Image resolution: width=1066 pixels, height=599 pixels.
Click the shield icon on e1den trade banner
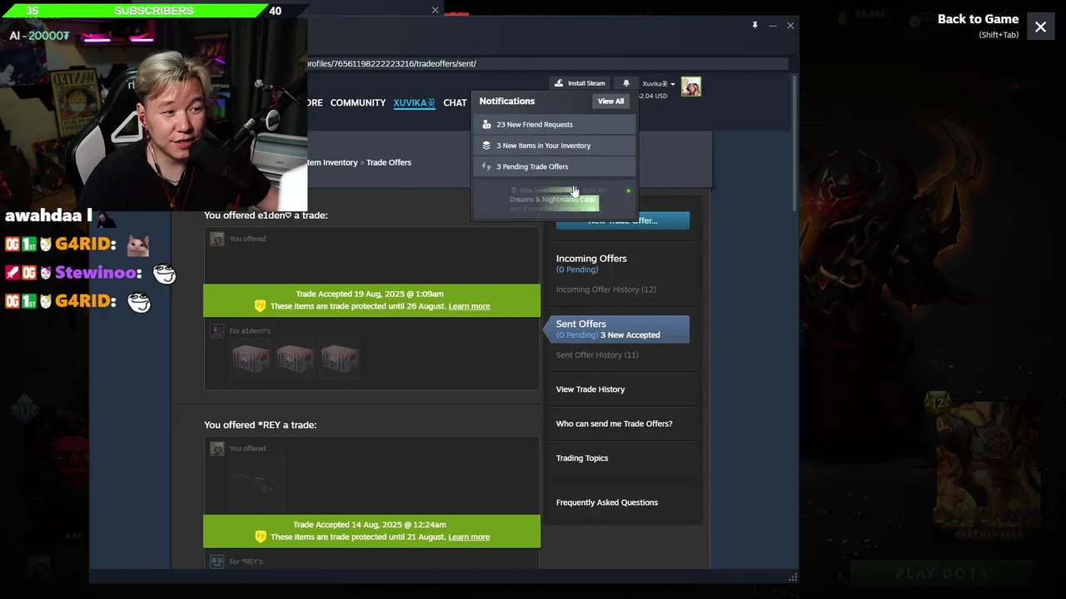point(261,306)
